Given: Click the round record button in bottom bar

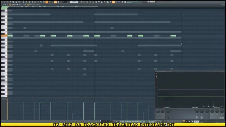Looking at the screenshot, I should [x=192, y=122].
